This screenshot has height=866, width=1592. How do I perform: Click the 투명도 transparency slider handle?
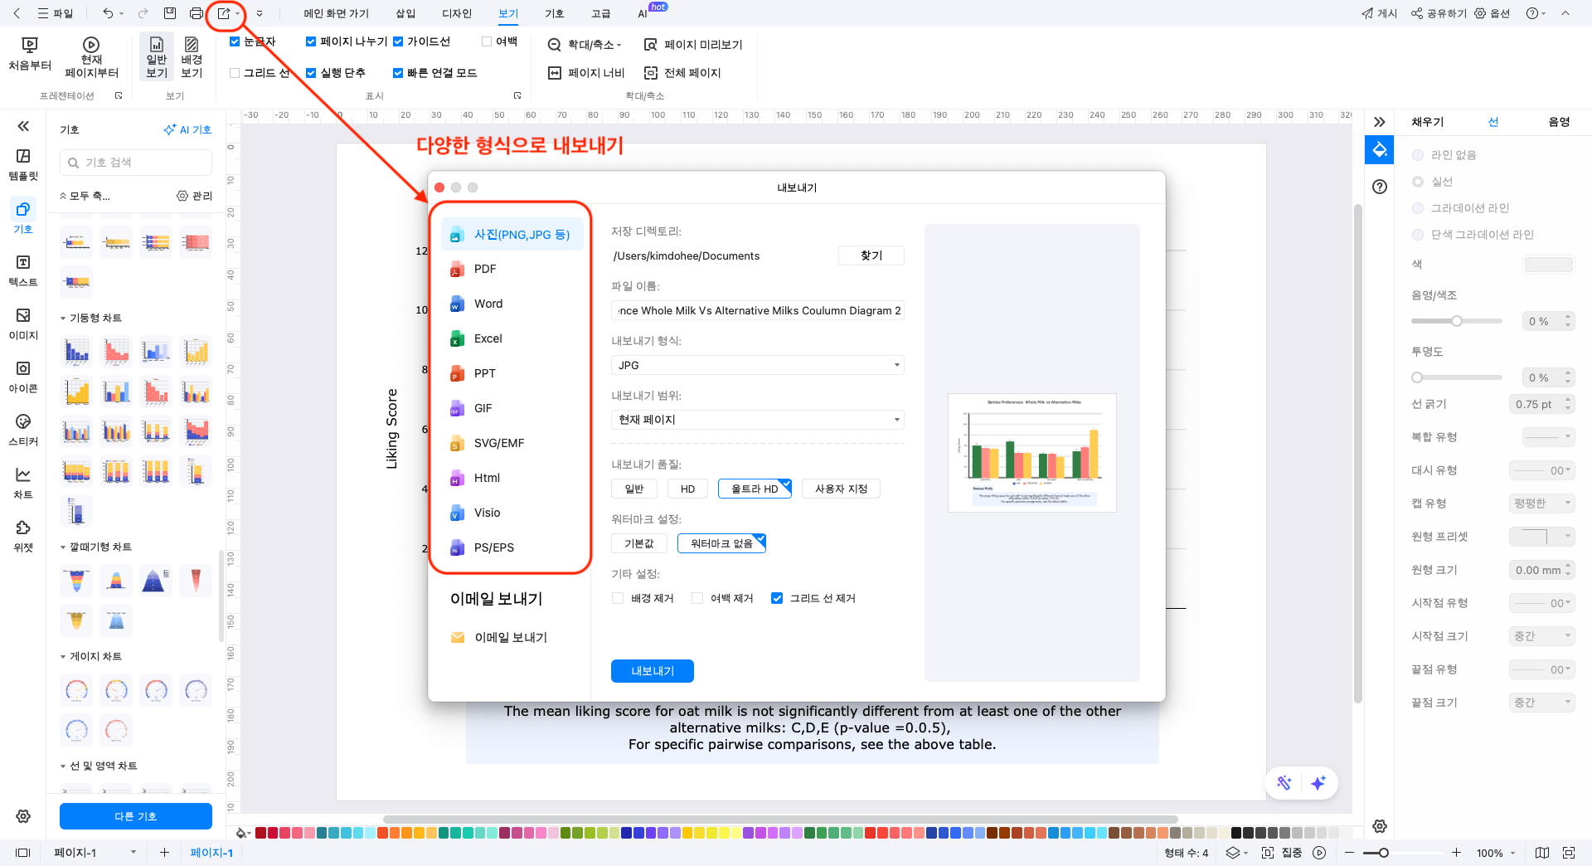[x=1417, y=377]
